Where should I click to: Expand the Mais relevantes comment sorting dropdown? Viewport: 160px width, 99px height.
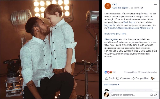(111, 85)
